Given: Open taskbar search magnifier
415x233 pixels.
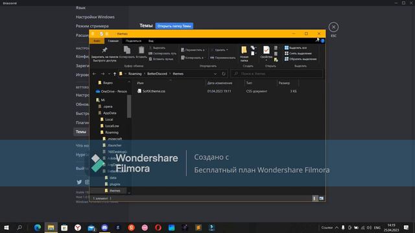Looking at the screenshot, I should click(19, 227).
